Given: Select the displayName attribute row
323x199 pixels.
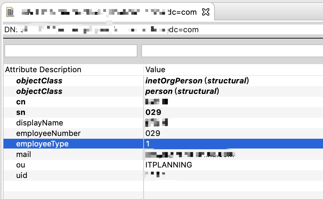Looking at the screenshot, I should pyautogui.click(x=163, y=123).
